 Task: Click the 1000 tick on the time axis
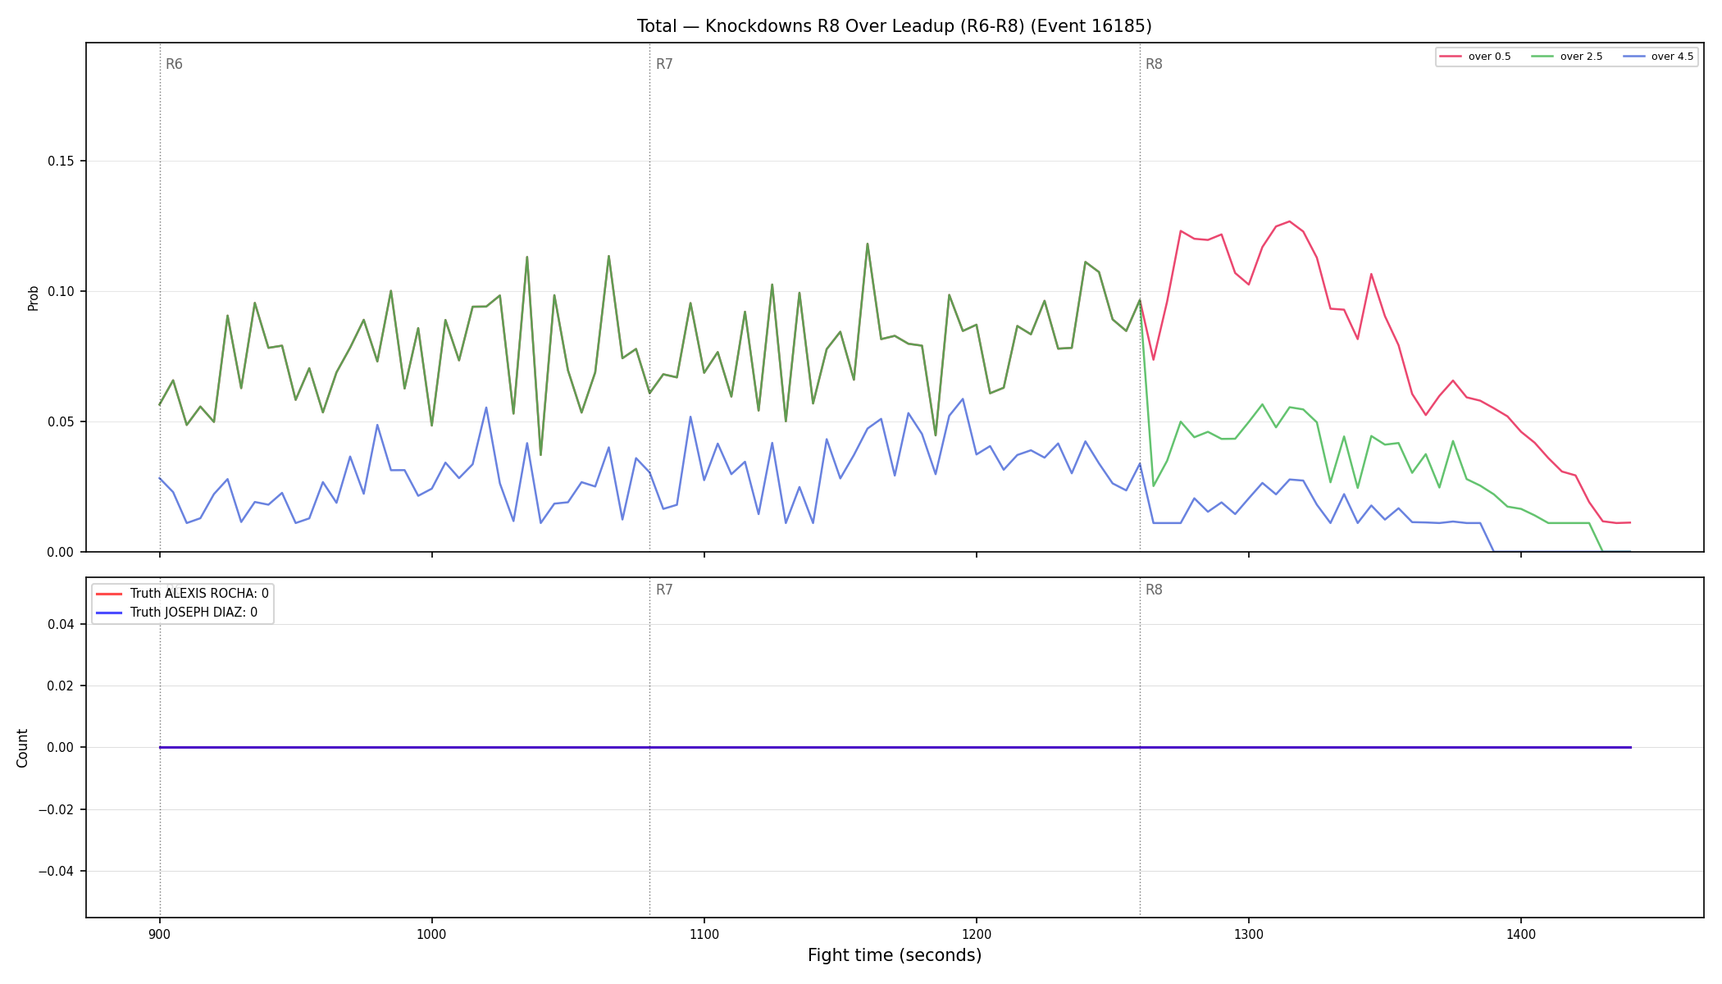(432, 934)
